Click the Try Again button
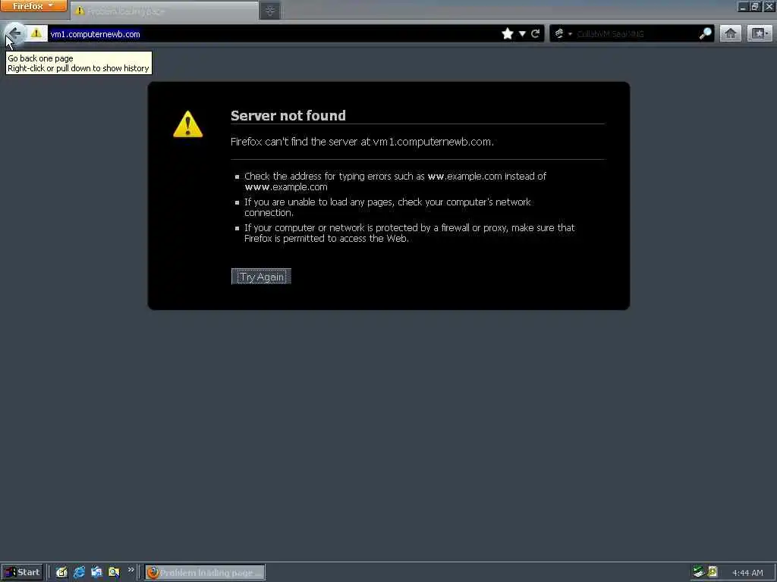This screenshot has width=777, height=582. pos(261,277)
